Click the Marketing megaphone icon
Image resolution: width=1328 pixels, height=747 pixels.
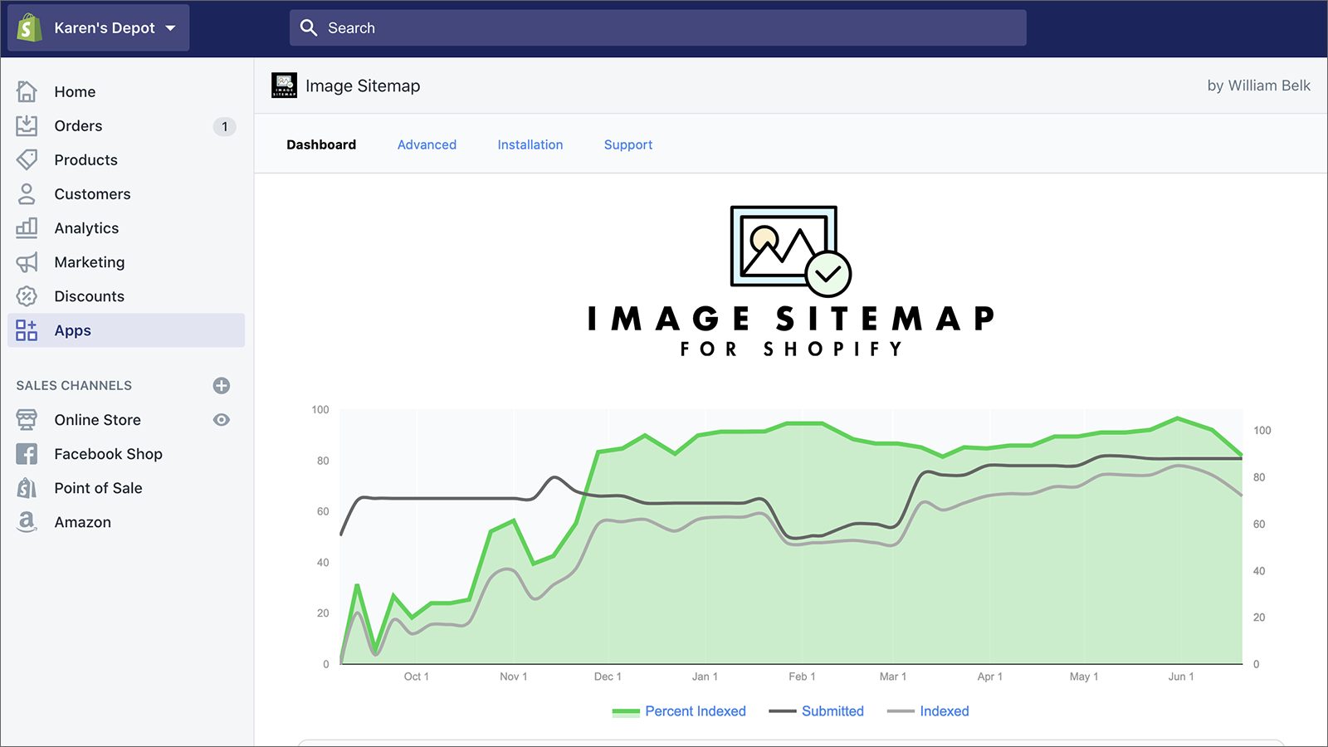[x=27, y=262]
